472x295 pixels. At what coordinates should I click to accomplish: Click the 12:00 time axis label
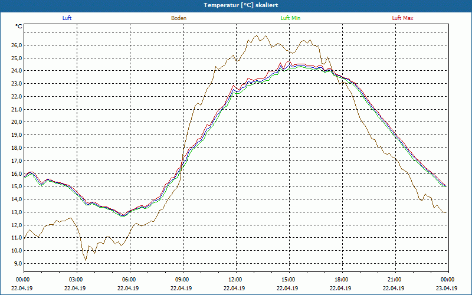(235, 280)
